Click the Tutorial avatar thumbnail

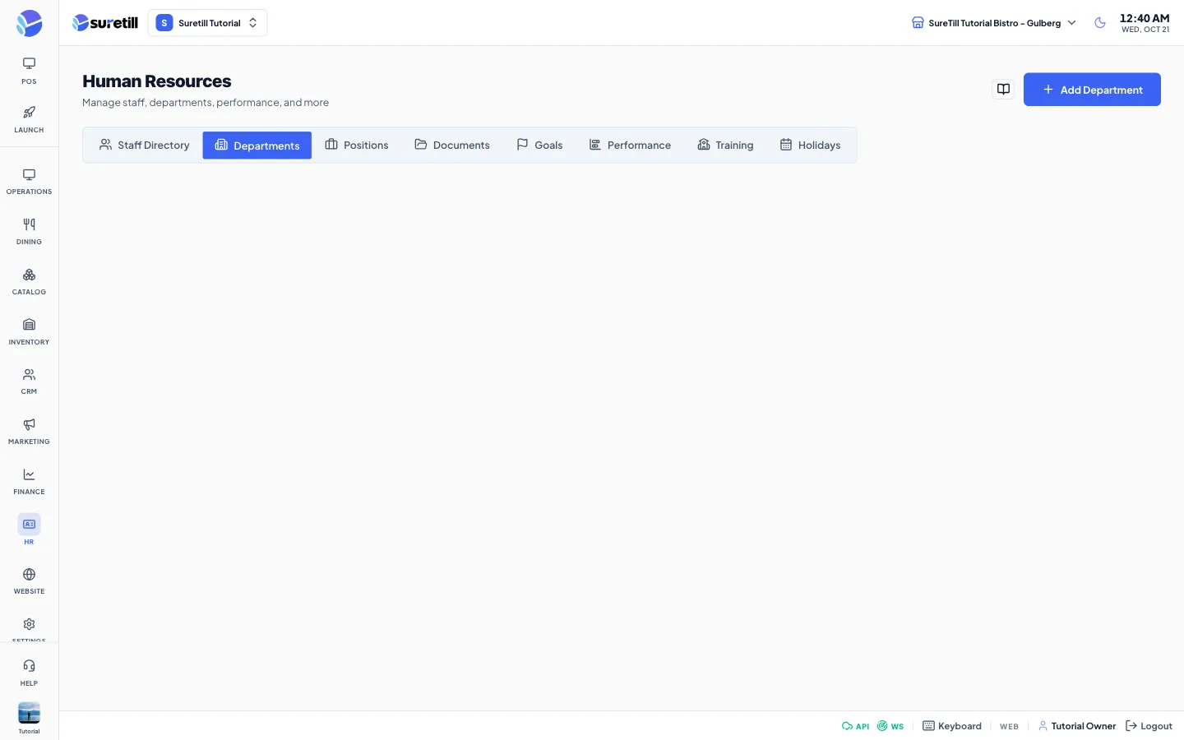click(x=29, y=714)
